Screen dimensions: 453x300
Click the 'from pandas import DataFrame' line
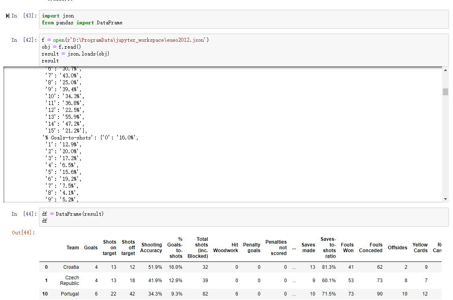[x=82, y=23]
